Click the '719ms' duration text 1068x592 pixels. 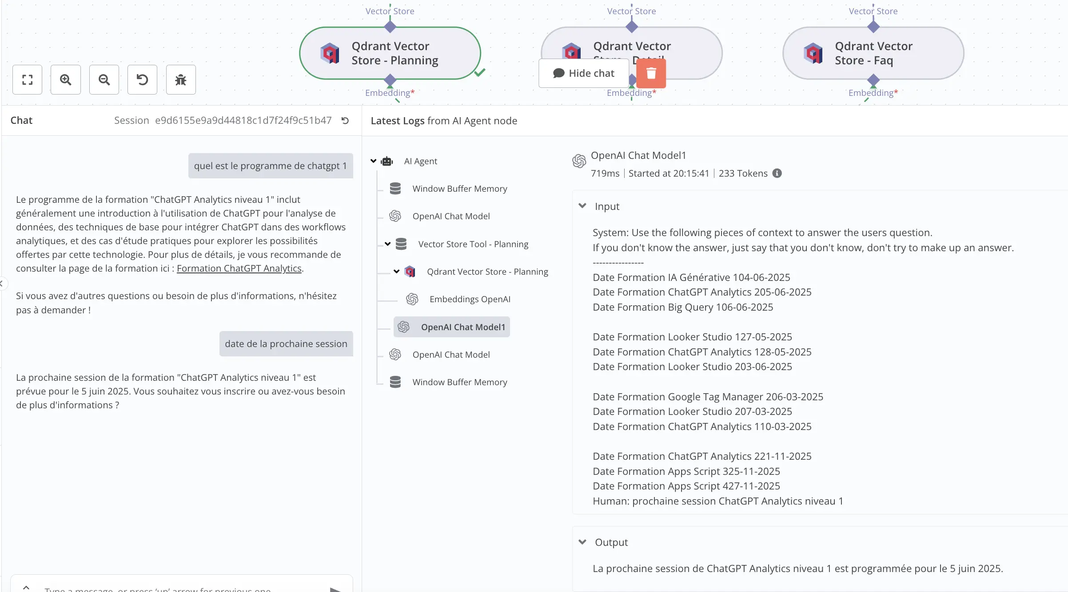pos(605,174)
